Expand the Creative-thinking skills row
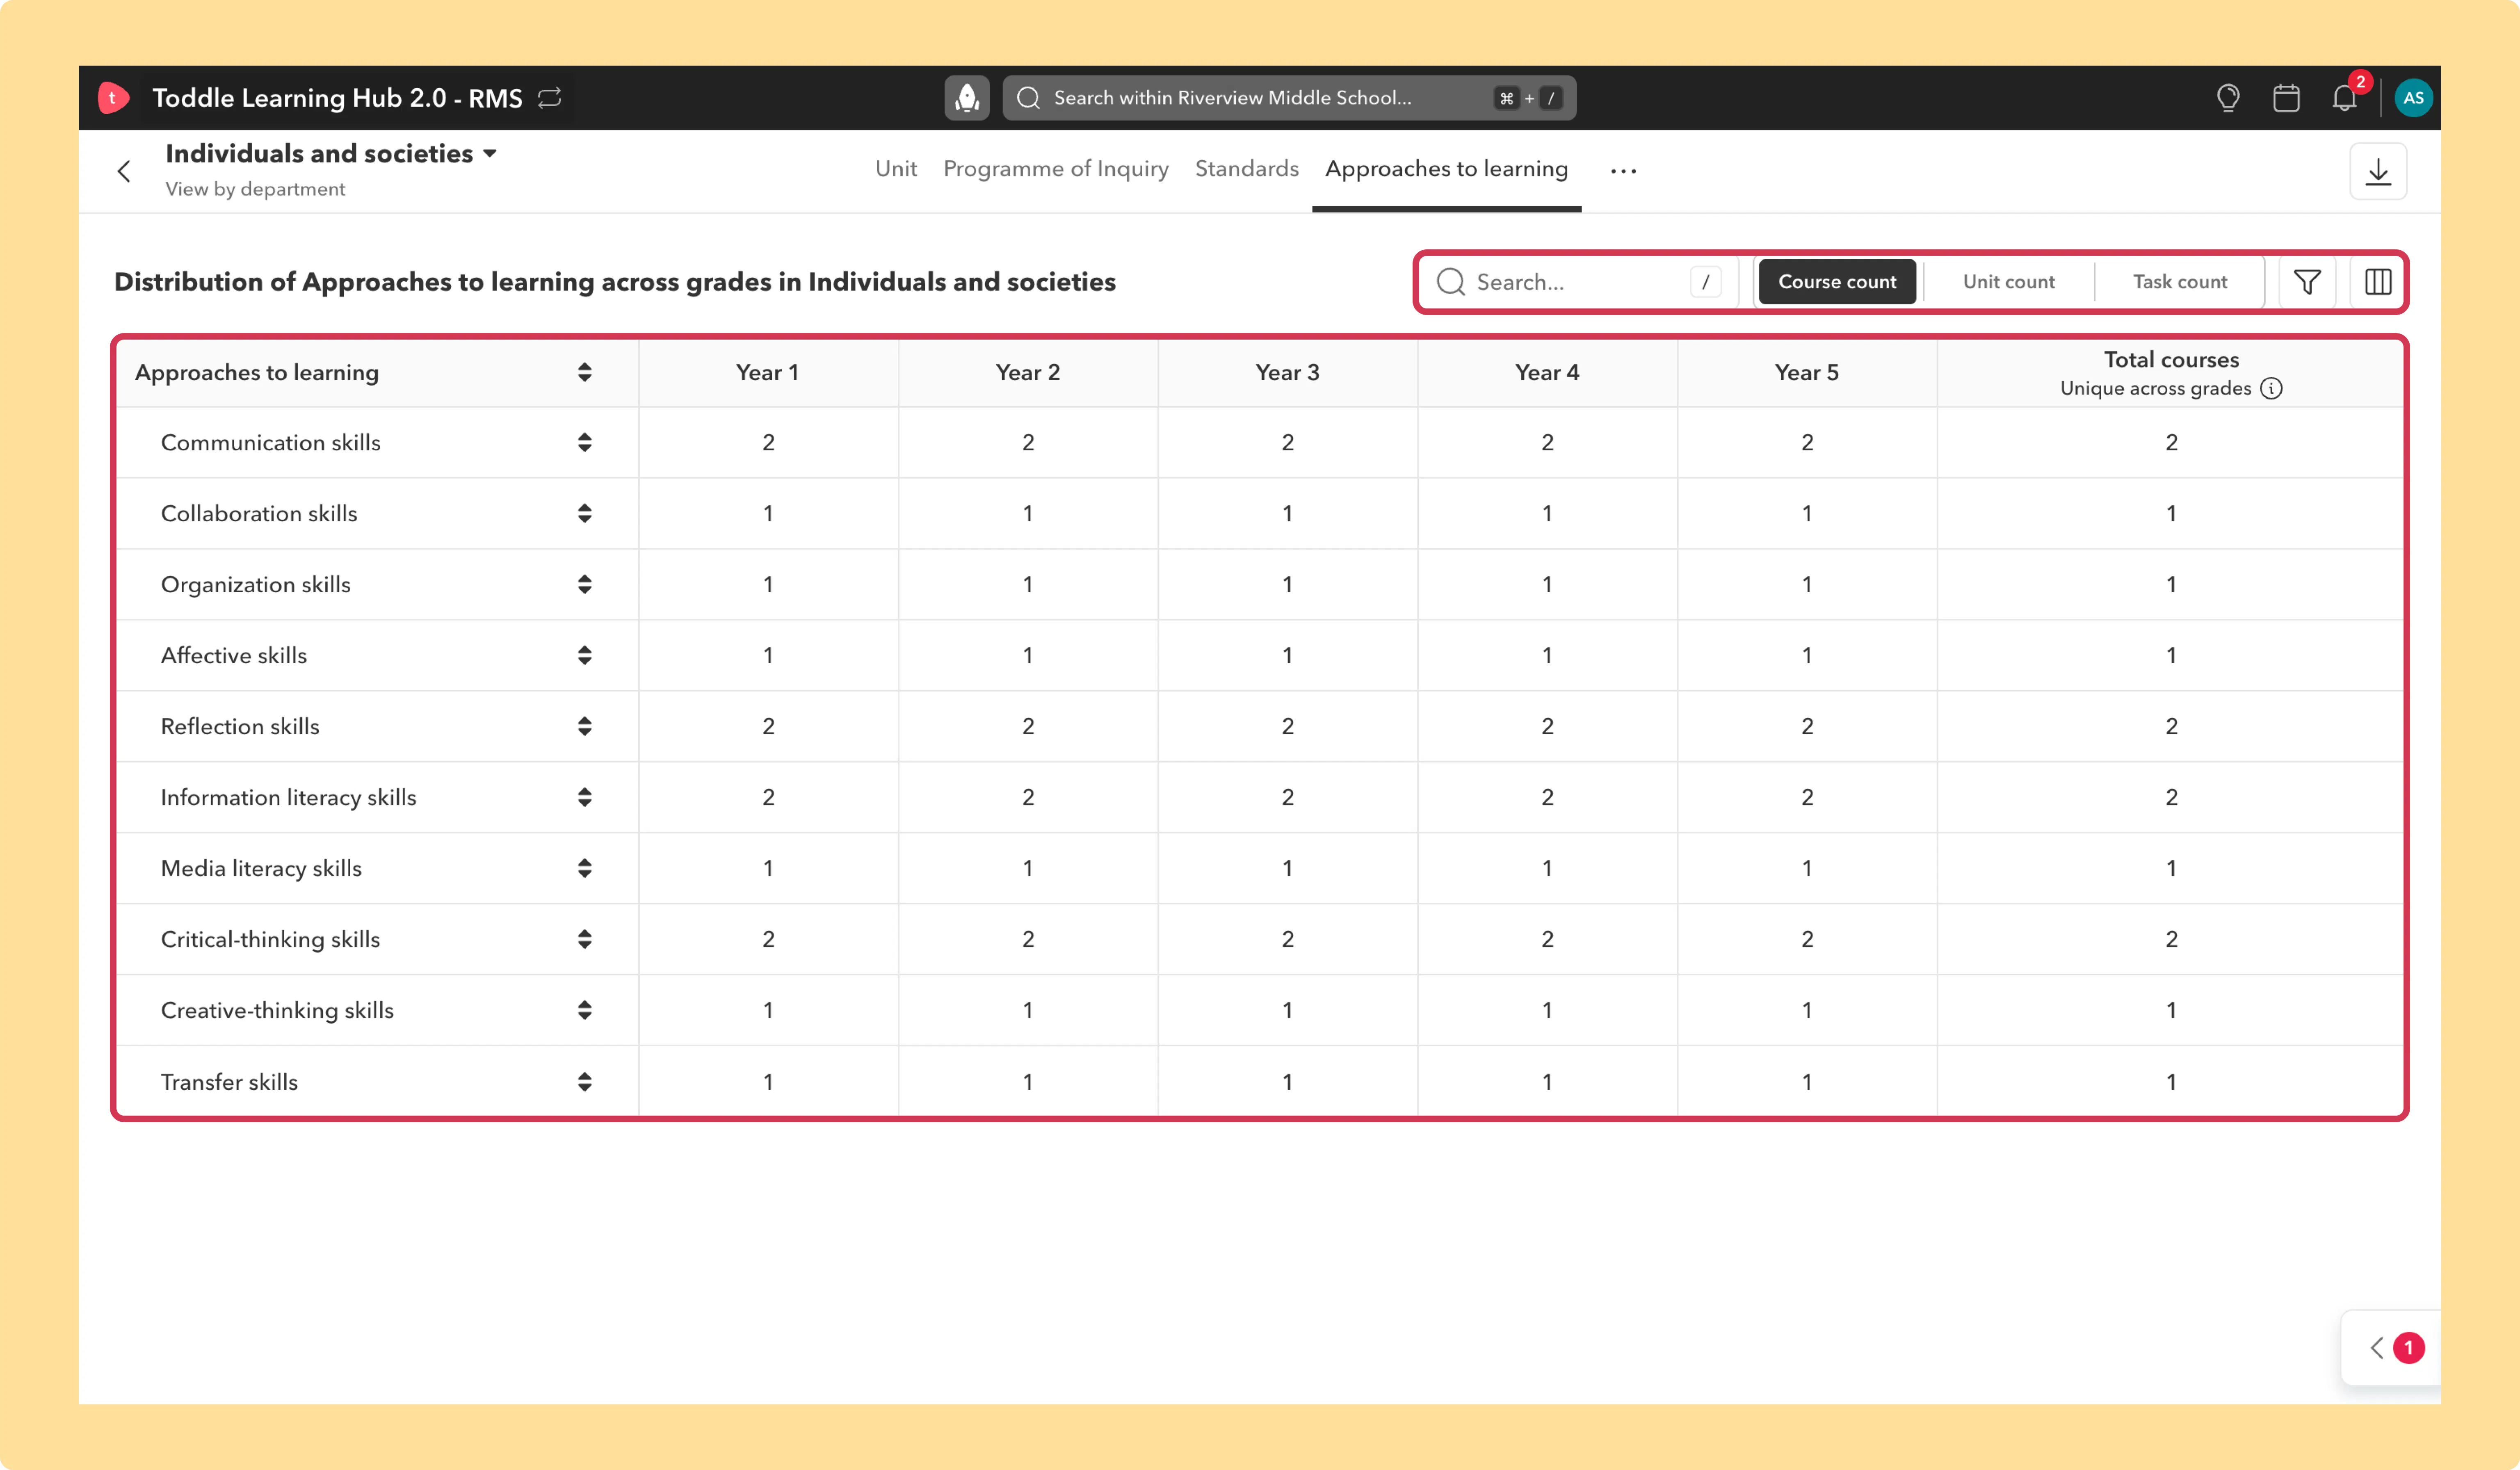The image size is (2520, 1470). click(585, 1010)
